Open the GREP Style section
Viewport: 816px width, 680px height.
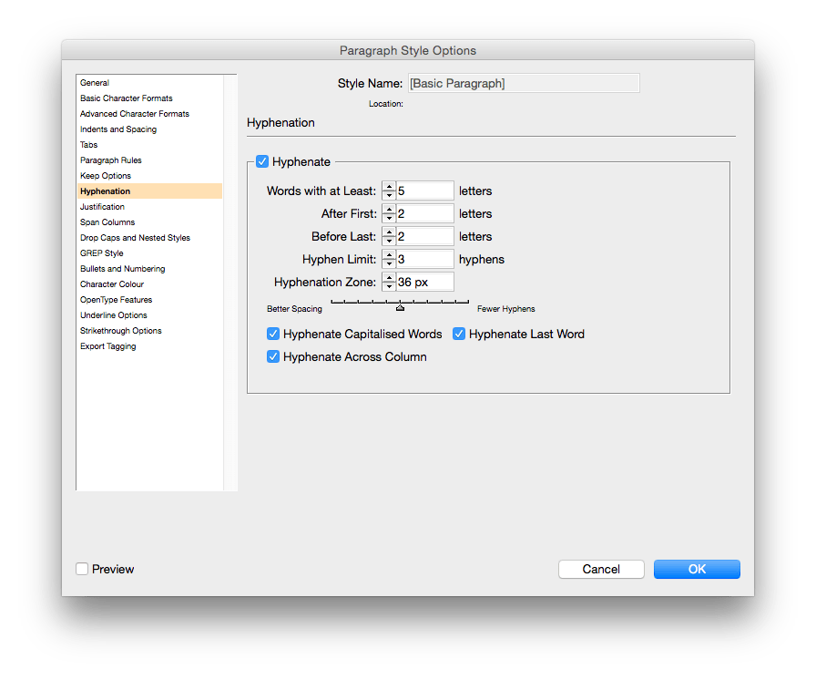(x=101, y=252)
